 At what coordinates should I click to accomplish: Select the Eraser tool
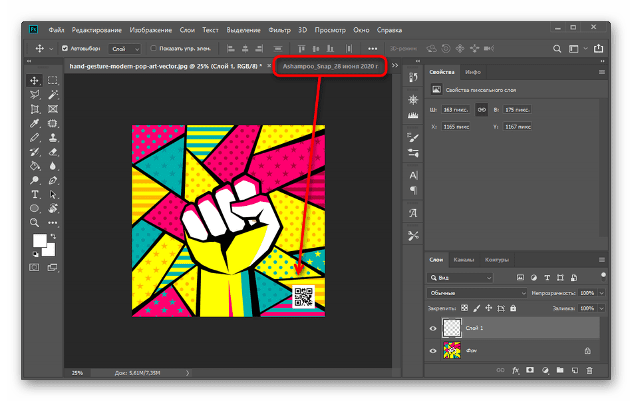point(53,152)
